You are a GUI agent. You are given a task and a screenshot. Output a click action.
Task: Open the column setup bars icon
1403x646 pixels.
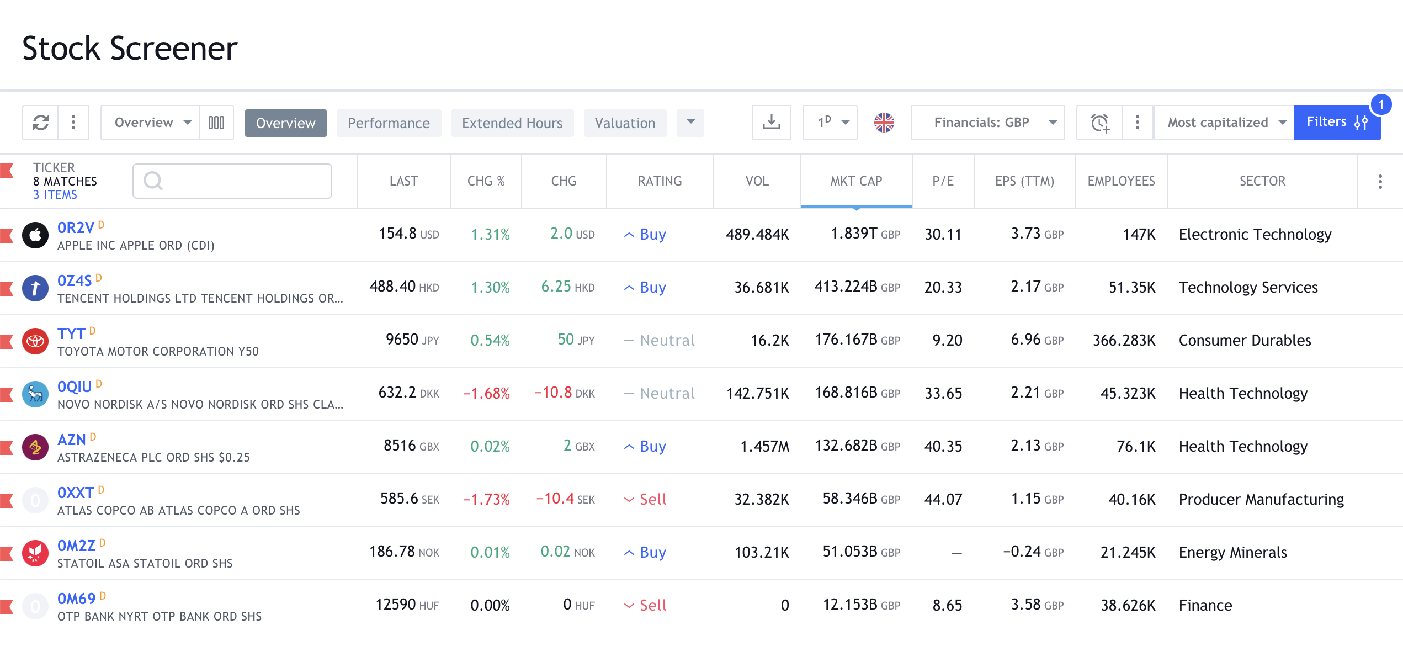(x=216, y=123)
